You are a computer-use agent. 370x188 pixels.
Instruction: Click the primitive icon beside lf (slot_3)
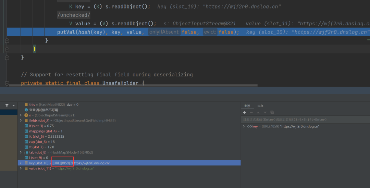(x=26, y=126)
